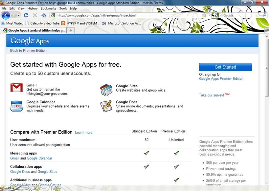269x191 pixels.
Task: Open the Google Sites link under Collaboration apps
Action: [47, 171]
